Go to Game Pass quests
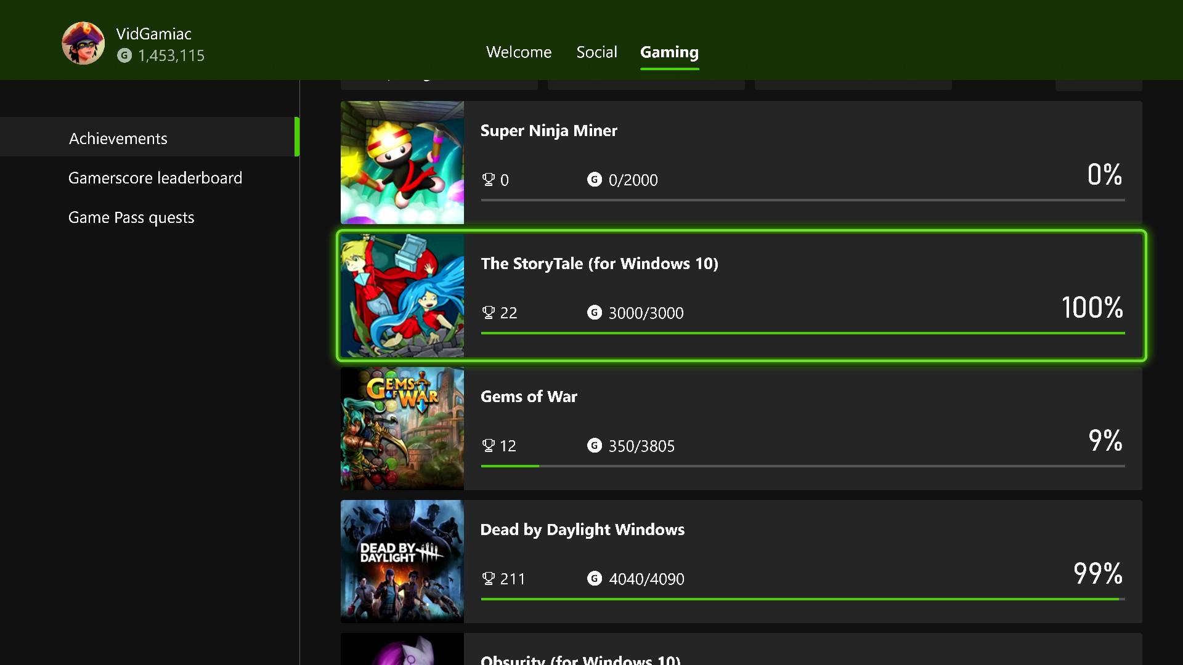The width and height of the screenshot is (1183, 665). 131,217
